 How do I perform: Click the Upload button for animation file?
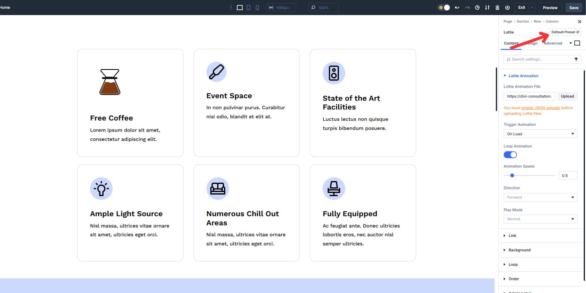(567, 96)
